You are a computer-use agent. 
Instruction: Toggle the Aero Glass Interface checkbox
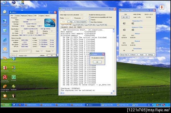click(90, 22)
